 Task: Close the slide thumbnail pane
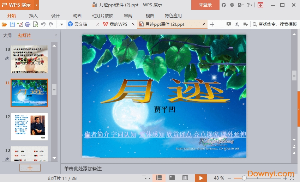pos(56,35)
